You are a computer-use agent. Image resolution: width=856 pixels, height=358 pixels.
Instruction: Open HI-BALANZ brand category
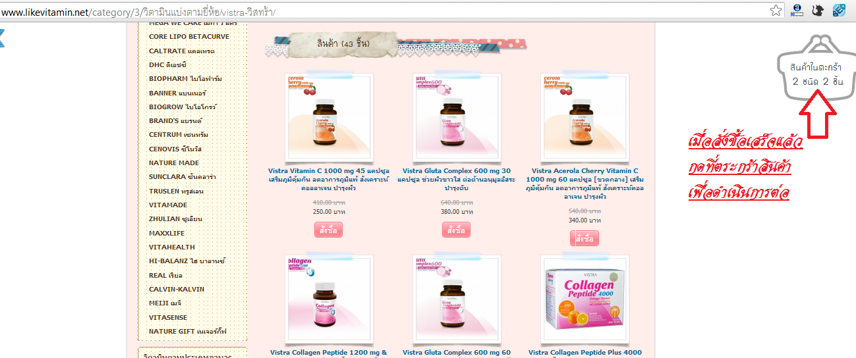tap(187, 261)
